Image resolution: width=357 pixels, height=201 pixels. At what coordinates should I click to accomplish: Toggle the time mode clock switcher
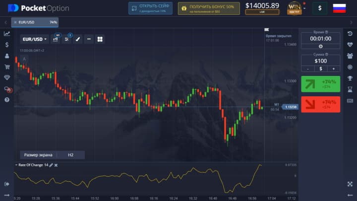[321, 47]
